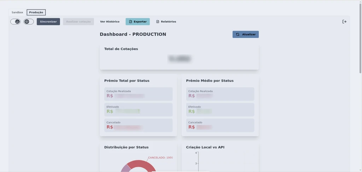Select Efetivado row under Prêmio Médio
The image size is (362, 172).
tap(220, 110)
